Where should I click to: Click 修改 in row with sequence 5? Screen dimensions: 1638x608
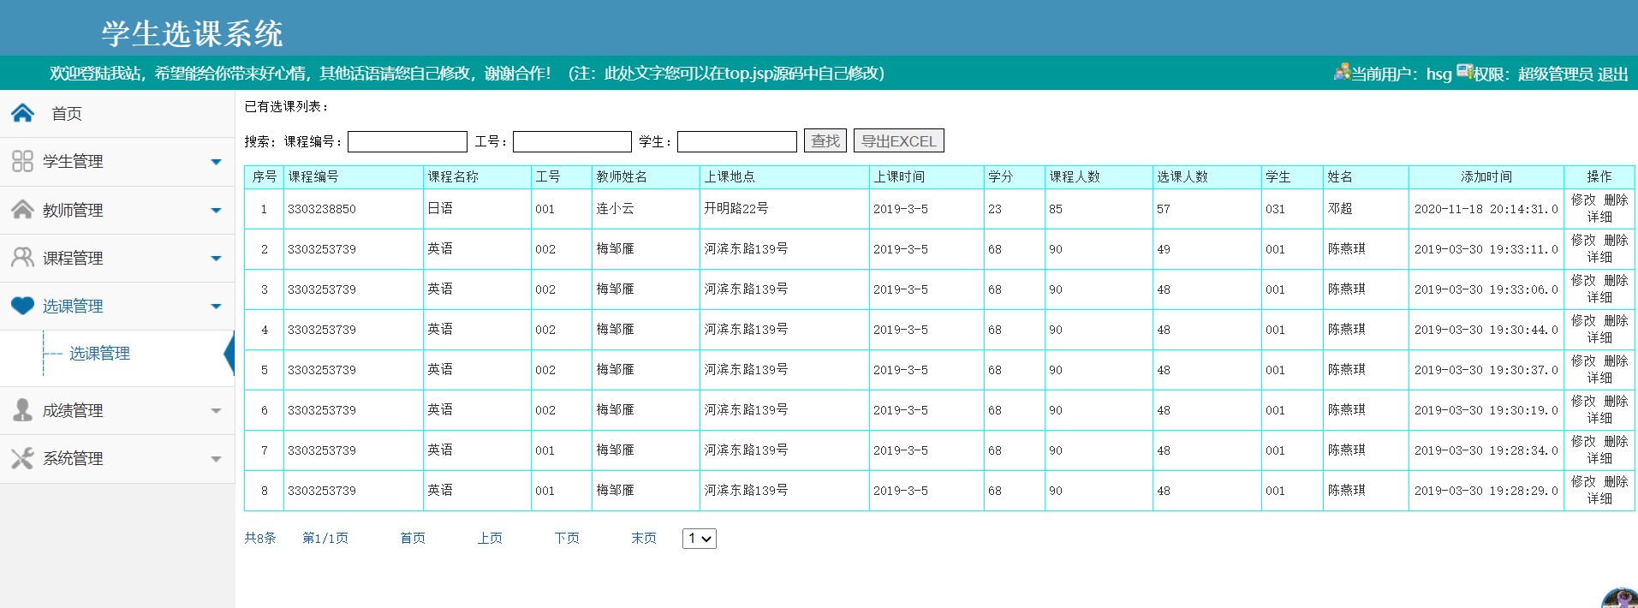[1583, 361]
